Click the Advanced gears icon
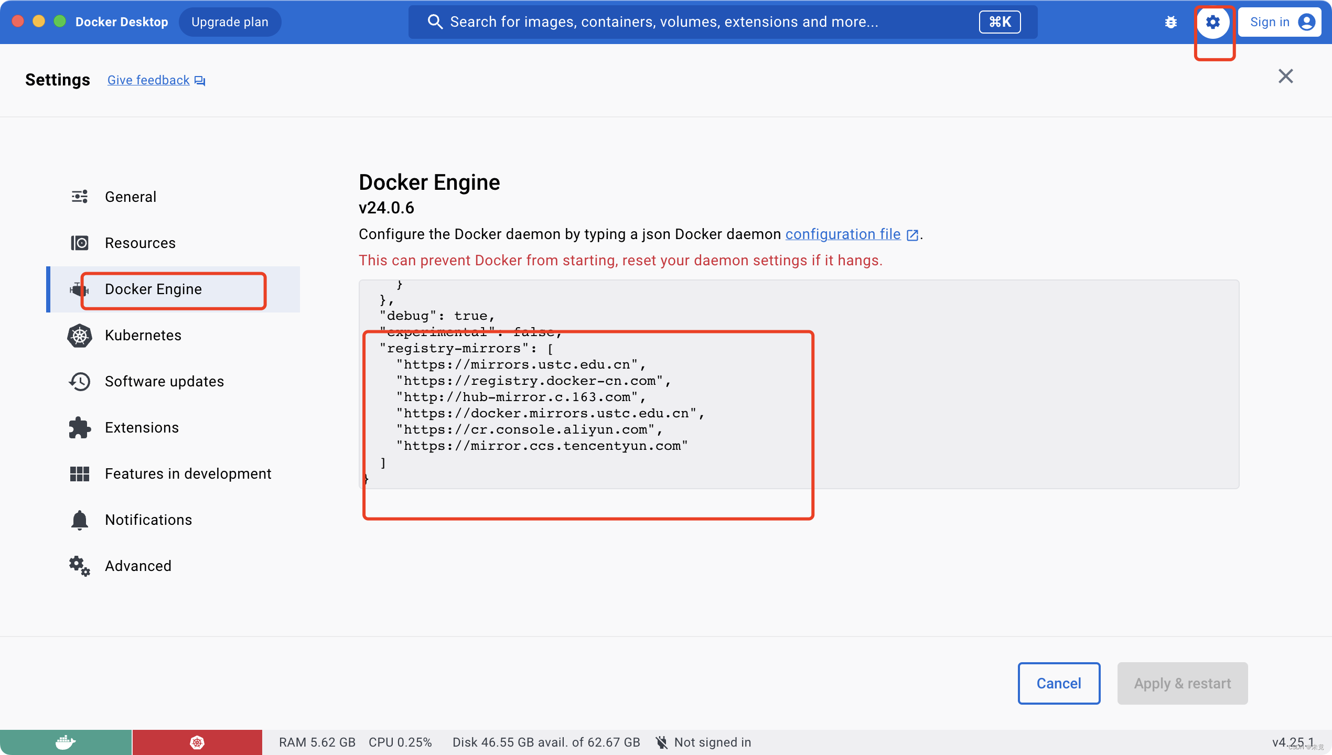 (x=80, y=566)
